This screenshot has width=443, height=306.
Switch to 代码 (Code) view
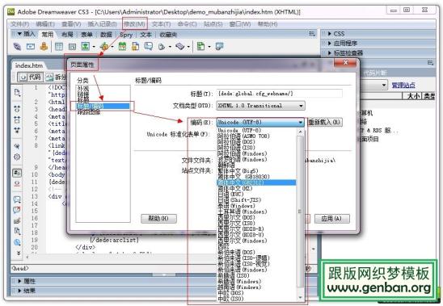pyautogui.click(x=31, y=77)
